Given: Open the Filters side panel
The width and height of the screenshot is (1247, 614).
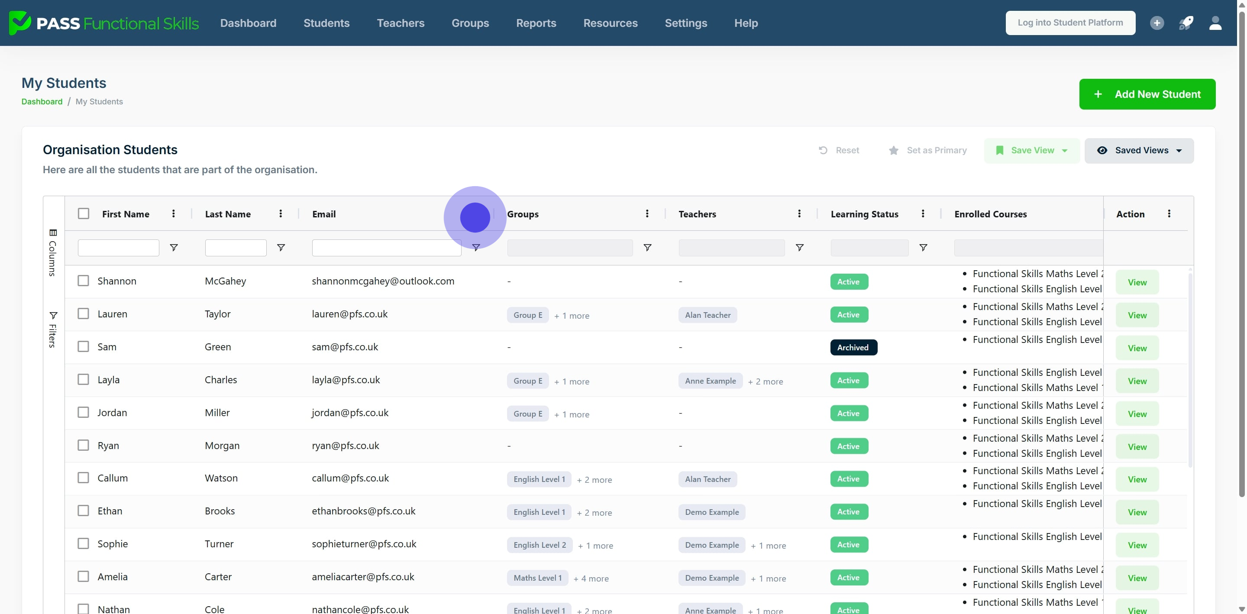Looking at the screenshot, I should tap(53, 330).
